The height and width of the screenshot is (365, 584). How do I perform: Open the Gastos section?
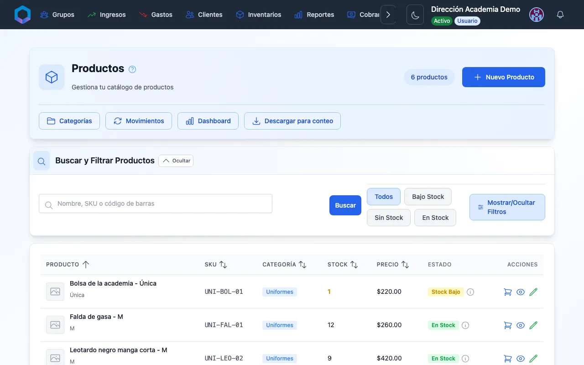pyautogui.click(x=156, y=15)
